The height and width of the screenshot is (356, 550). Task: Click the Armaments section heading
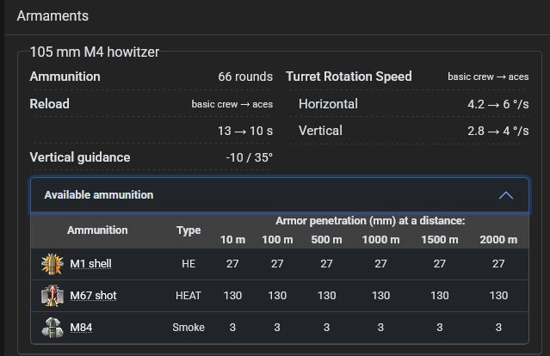pyautogui.click(x=53, y=15)
